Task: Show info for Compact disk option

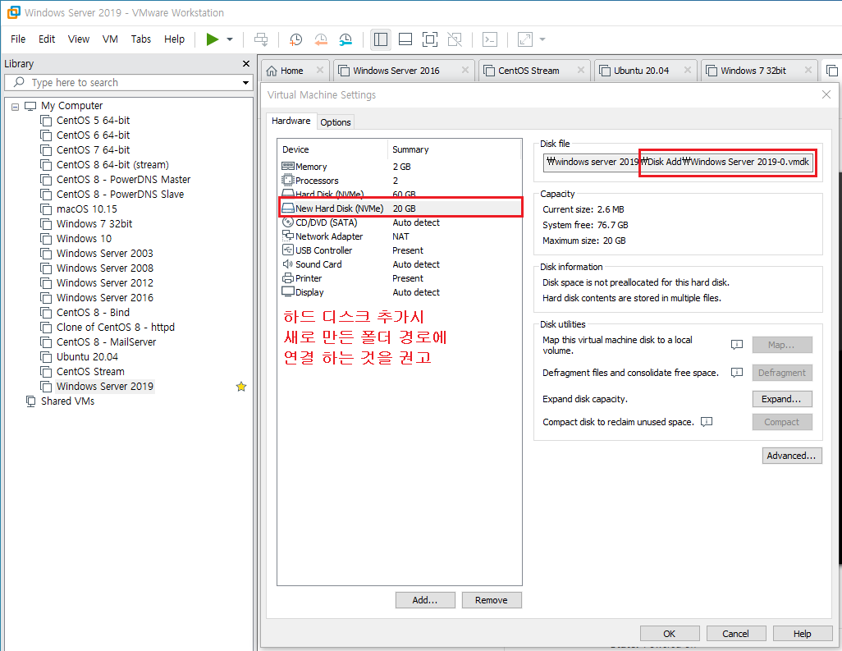Action: coord(707,422)
